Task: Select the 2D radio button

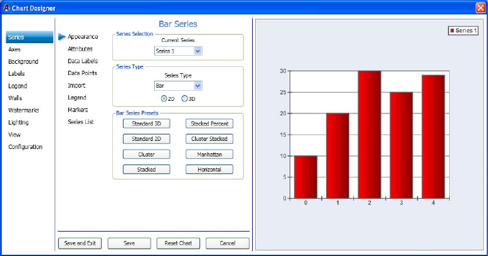Action: pyautogui.click(x=164, y=99)
